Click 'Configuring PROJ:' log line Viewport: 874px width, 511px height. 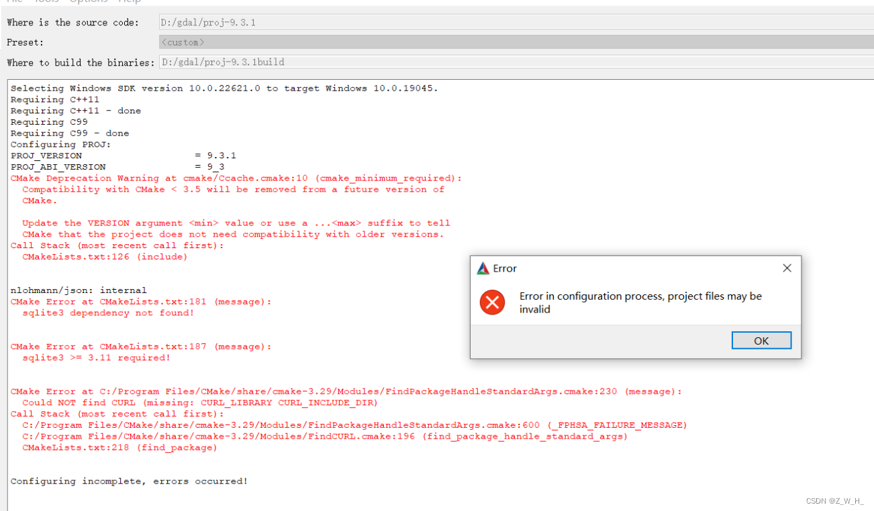pos(61,144)
